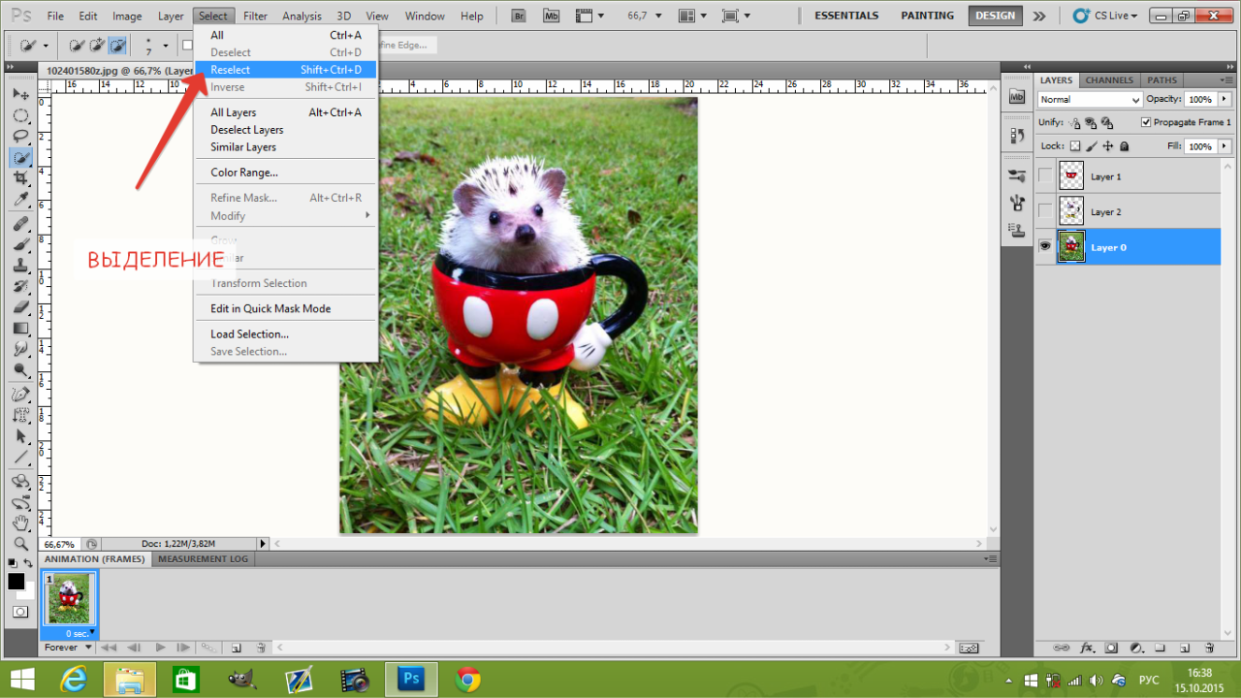This screenshot has height=698, width=1241.
Task: Click the lock all layer icon
Action: [x=1125, y=146]
